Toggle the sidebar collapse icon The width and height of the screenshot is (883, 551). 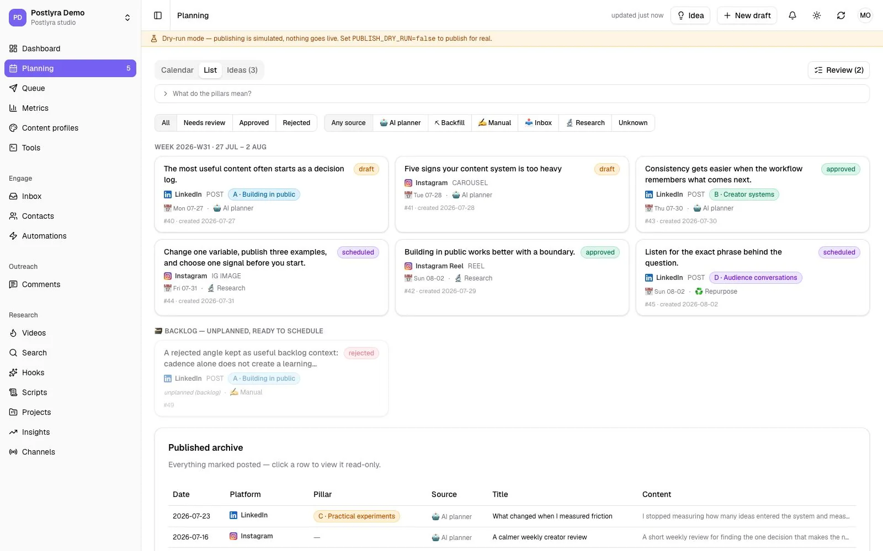tap(158, 15)
